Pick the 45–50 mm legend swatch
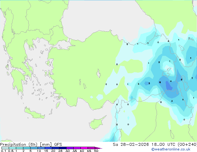197x152 pixels. click(x=91, y=148)
